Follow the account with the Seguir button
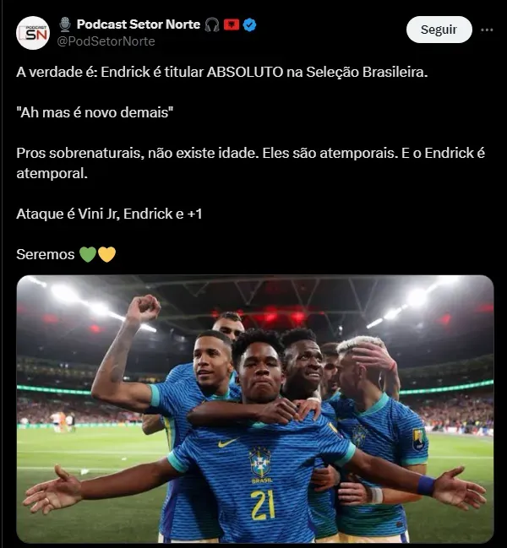507x548 pixels. point(439,30)
